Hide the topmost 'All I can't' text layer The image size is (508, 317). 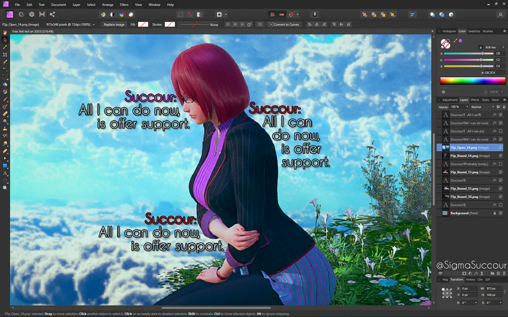[501, 115]
